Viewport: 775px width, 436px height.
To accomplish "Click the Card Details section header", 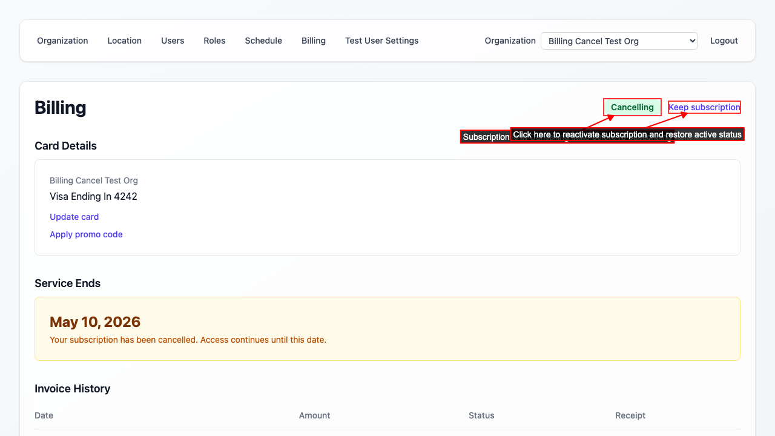I will (x=65, y=146).
